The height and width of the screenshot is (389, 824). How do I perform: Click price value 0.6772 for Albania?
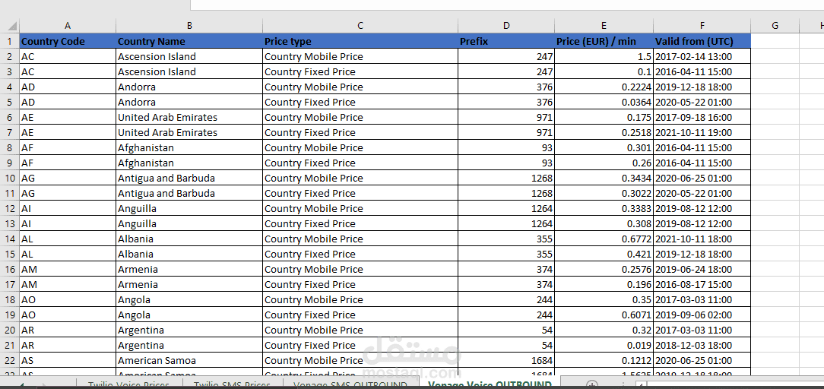pyautogui.click(x=604, y=239)
